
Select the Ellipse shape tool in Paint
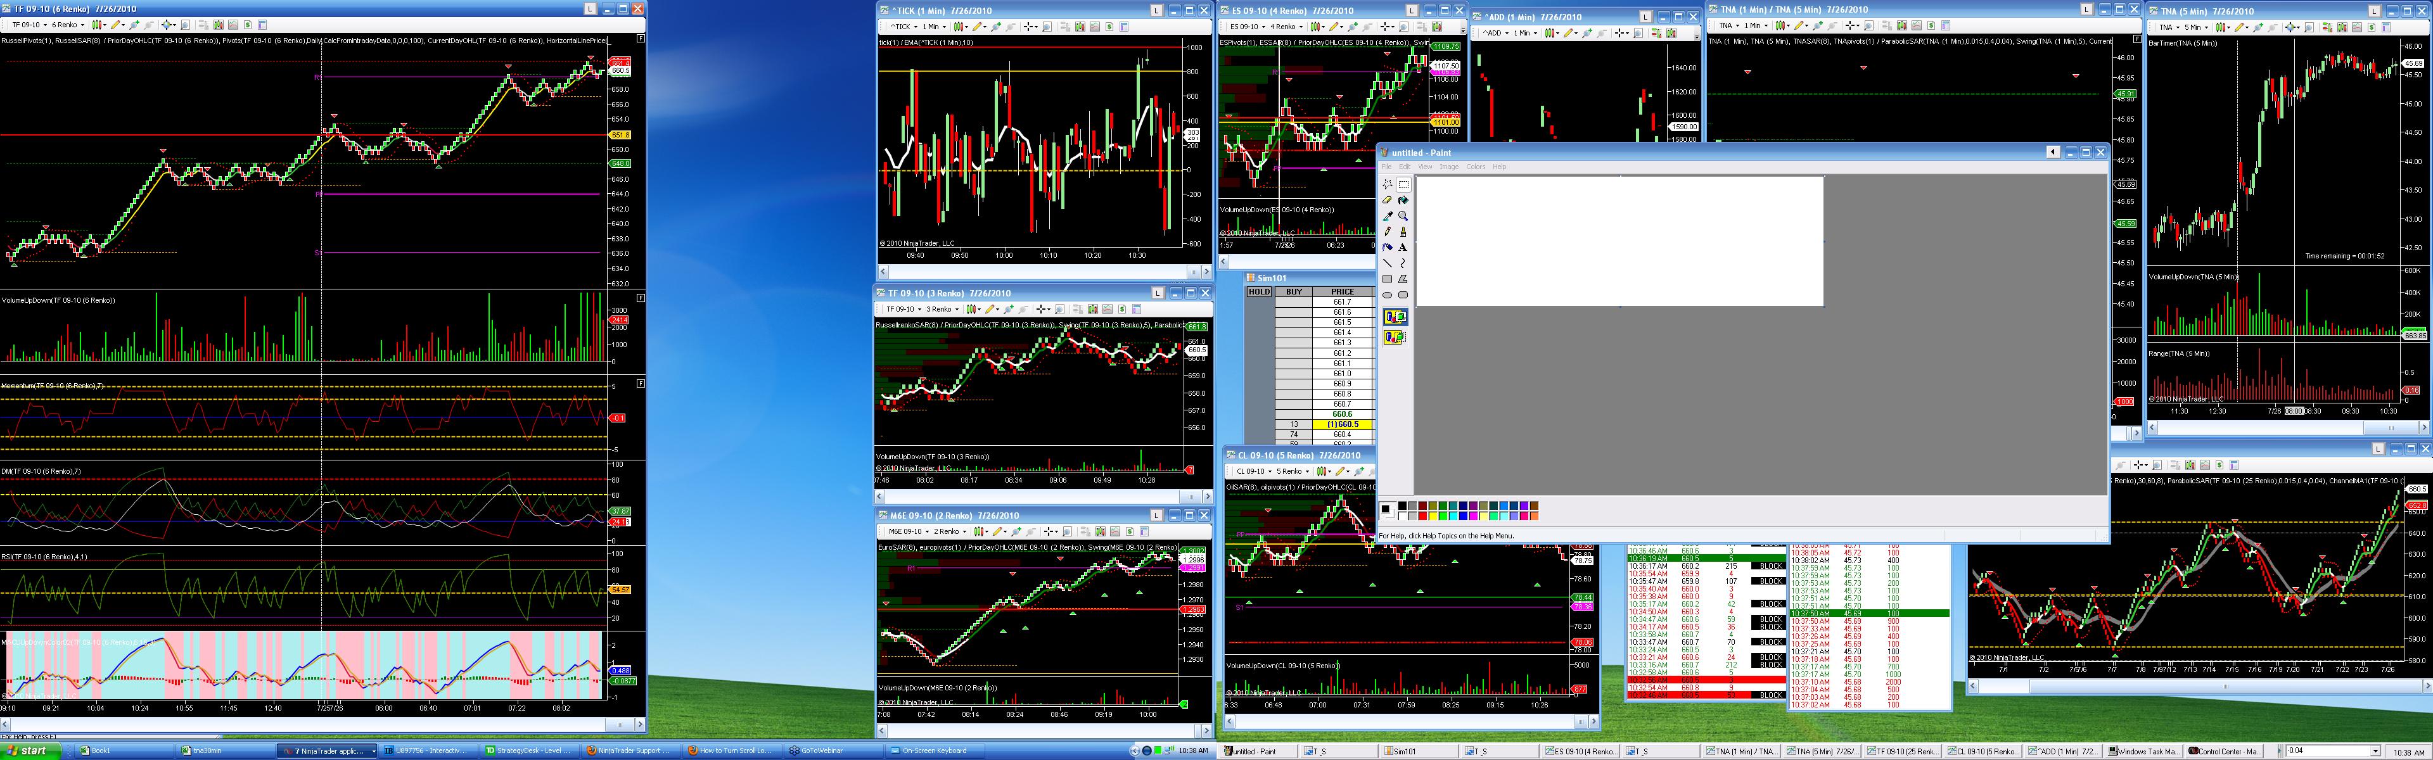1388,294
